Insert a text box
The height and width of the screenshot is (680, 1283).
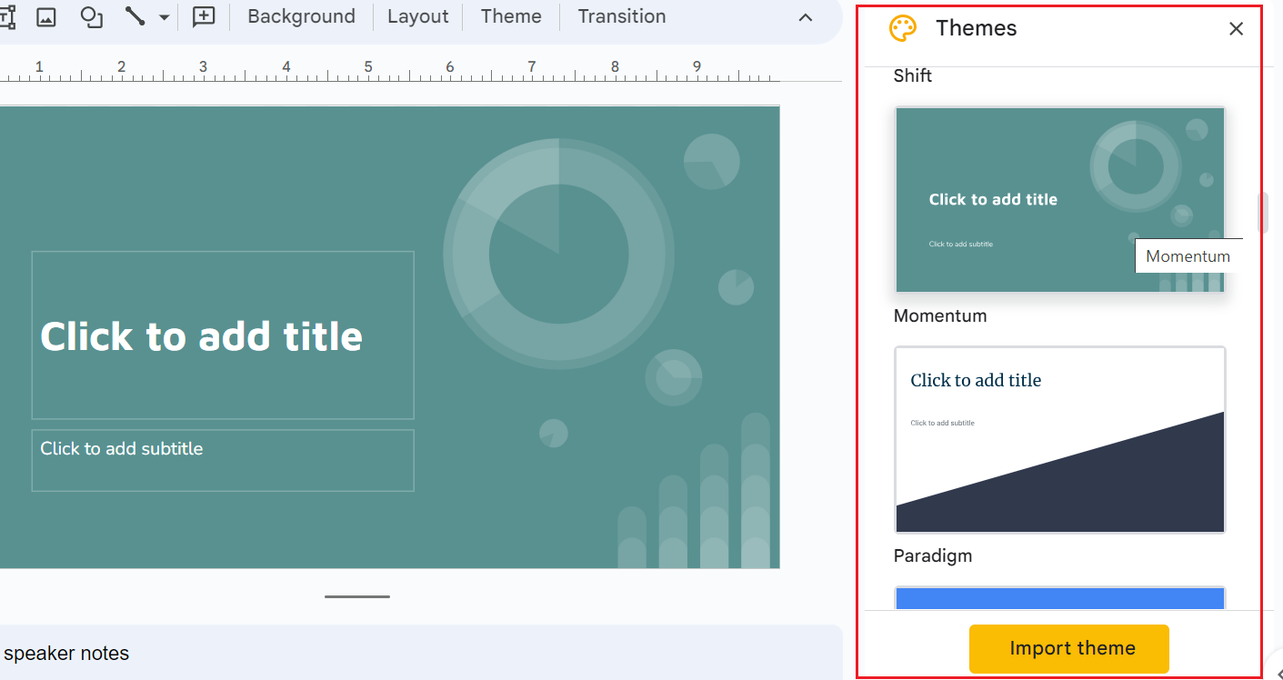7,16
